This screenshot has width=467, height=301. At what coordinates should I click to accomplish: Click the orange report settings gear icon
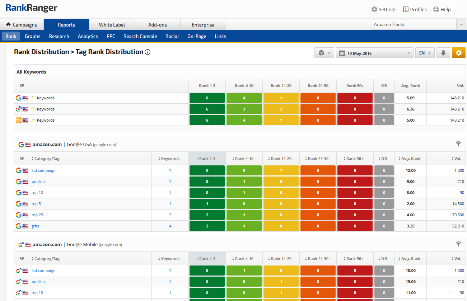[x=458, y=53]
